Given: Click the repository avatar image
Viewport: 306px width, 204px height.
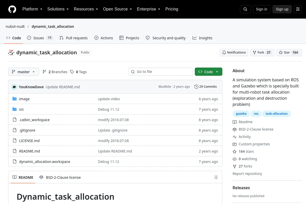Looking at the screenshot, I should point(11,53).
